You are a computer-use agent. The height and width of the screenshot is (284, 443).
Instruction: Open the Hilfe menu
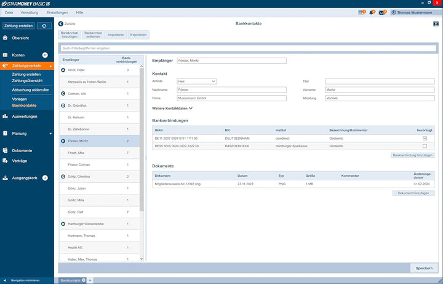pos(79,12)
